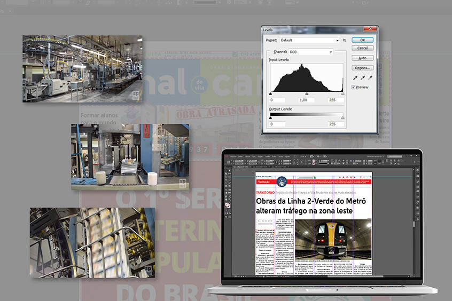Click the white output levels slider handle

342,118
